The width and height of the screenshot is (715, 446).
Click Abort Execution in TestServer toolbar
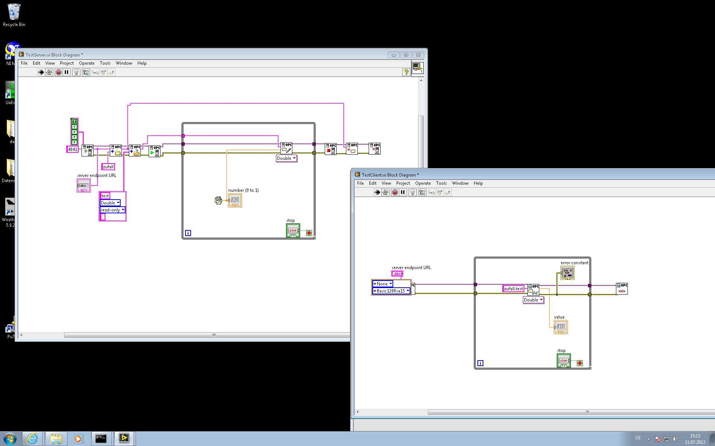tap(58, 72)
